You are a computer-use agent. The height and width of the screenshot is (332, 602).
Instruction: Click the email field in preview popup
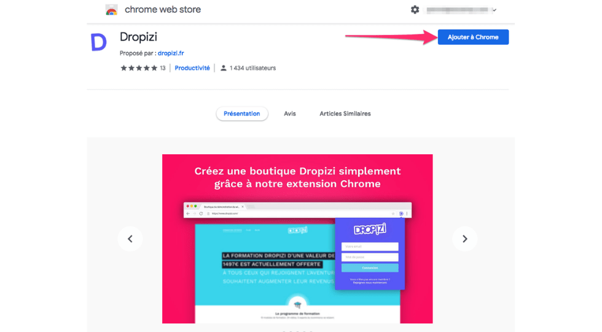(x=370, y=247)
